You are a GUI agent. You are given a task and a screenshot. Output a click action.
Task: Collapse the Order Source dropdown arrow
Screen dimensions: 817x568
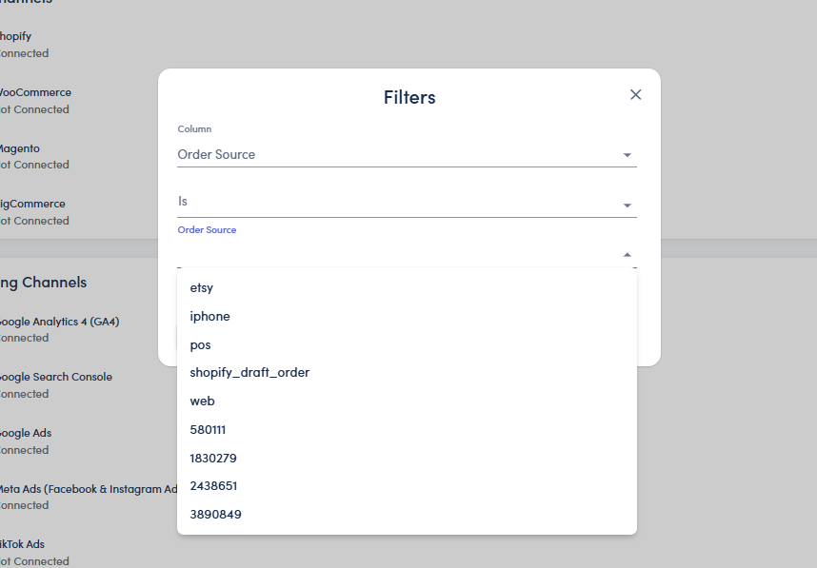tap(627, 255)
